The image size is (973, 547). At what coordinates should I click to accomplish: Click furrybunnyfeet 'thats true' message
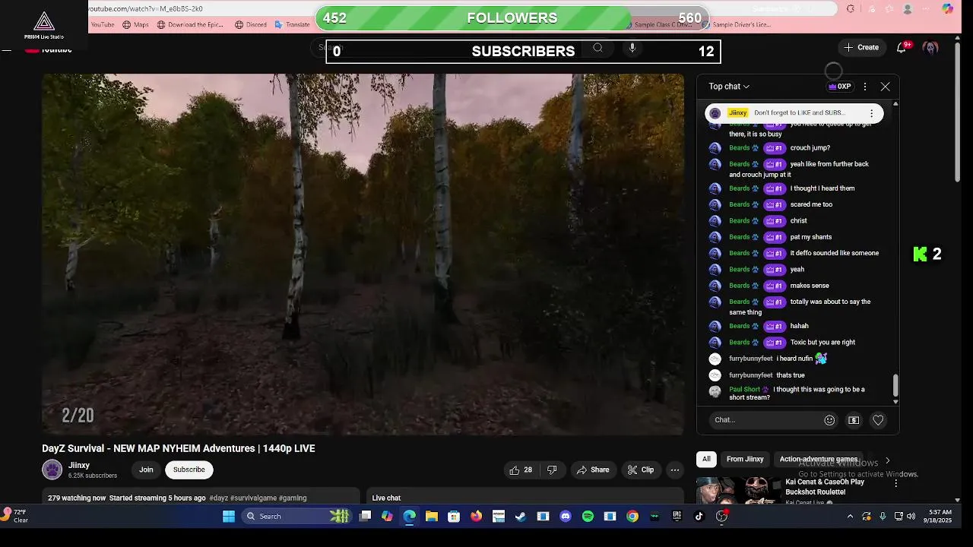pyautogui.click(x=791, y=375)
